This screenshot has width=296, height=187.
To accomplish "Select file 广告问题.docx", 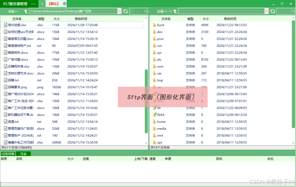I will tap(18, 59).
